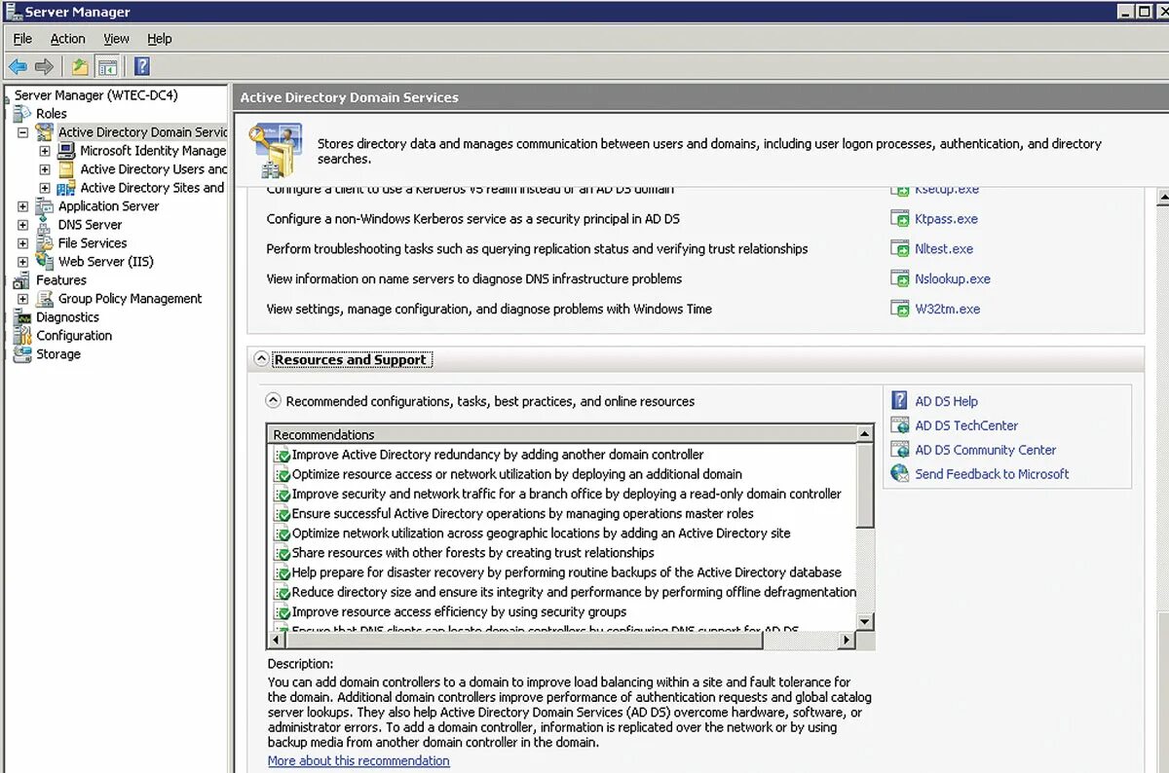Open the View menu
Viewport: 1169px width, 773px height.
click(116, 39)
